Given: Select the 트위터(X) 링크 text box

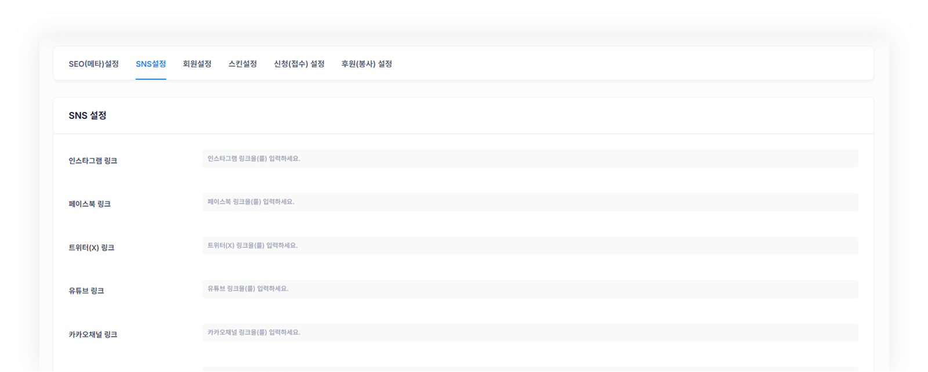Looking at the screenshot, I should (x=530, y=245).
